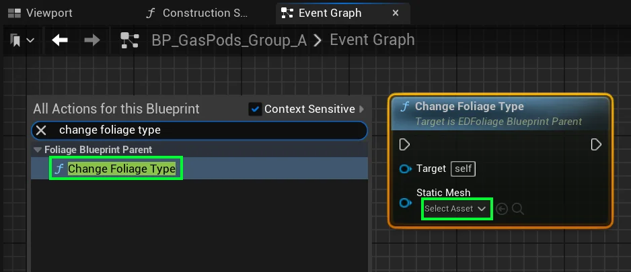
Task: Select Change Foliage Type from action list
Action: point(121,169)
